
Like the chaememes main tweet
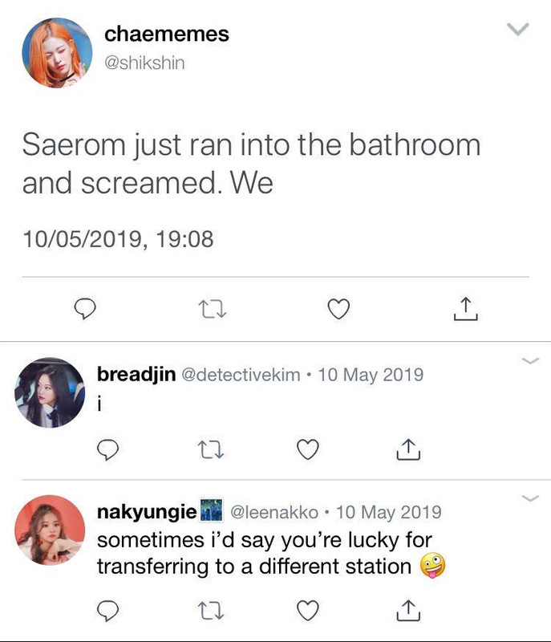tap(338, 309)
